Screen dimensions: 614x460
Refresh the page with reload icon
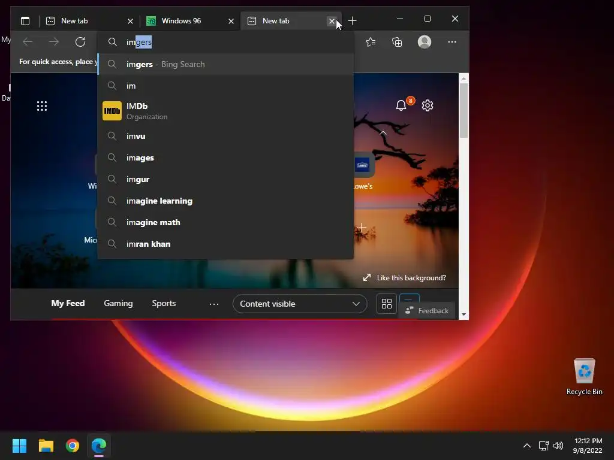80,42
